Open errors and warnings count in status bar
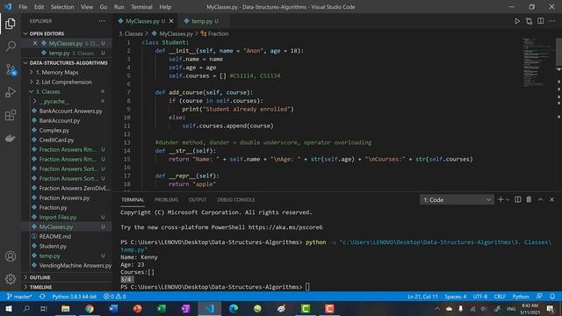The image size is (562, 316). tap(115, 297)
